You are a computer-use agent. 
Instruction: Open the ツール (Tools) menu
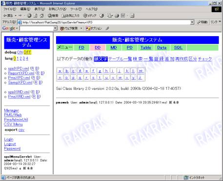point(76,9)
